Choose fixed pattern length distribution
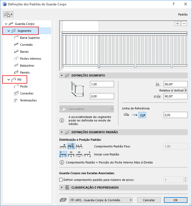The height and width of the screenshot is (206, 192). pos(71,146)
